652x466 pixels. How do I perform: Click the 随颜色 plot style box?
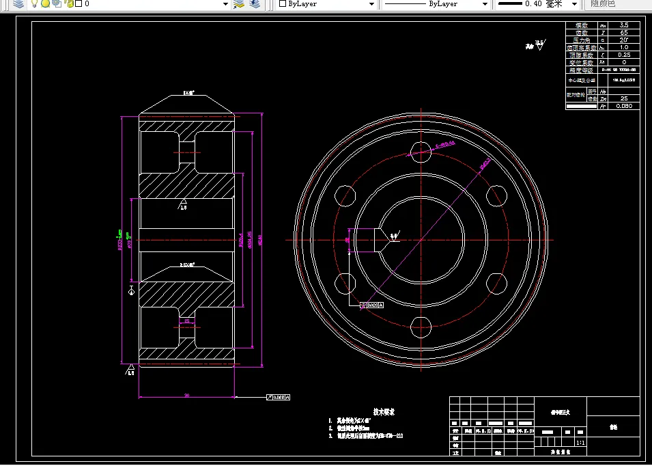click(x=617, y=3)
